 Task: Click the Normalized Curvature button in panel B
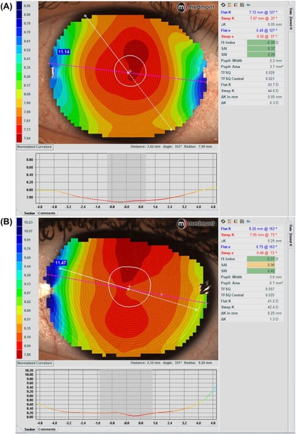(x=35, y=363)
